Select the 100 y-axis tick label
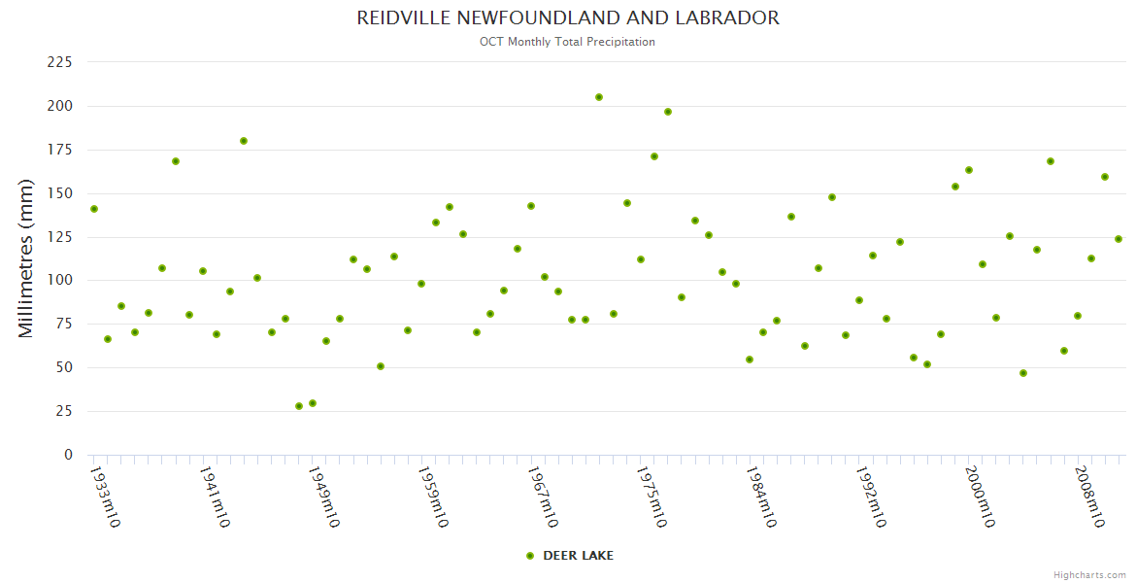This screenshot has height=583, width=1136. point(60,280)
